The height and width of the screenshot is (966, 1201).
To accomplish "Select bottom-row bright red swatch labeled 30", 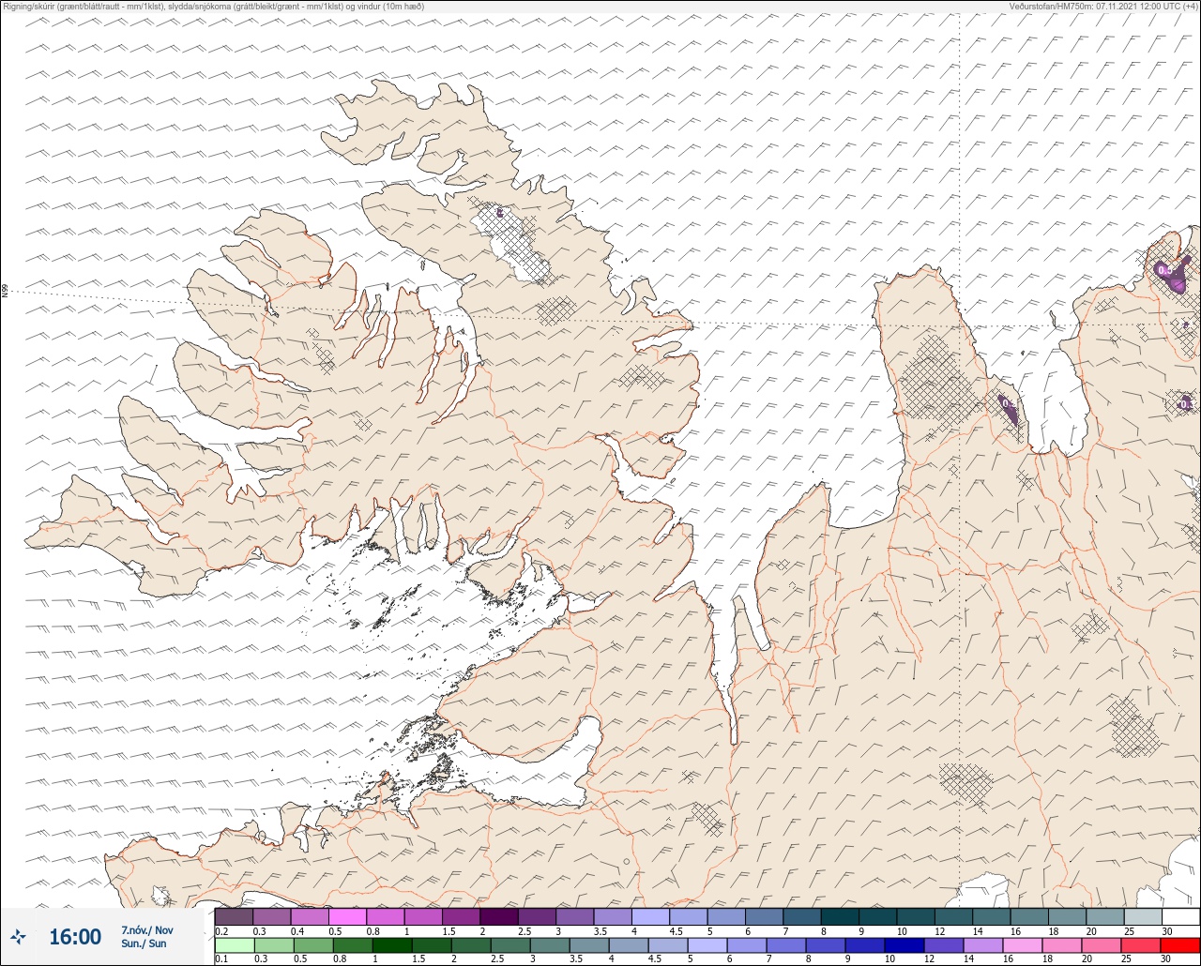I will (x=1180, y=944).
